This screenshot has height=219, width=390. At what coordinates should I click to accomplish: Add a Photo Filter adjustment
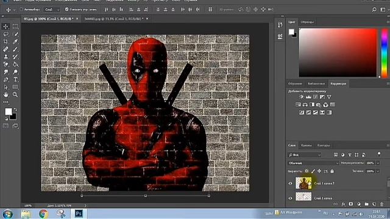[x=319, y=105]
